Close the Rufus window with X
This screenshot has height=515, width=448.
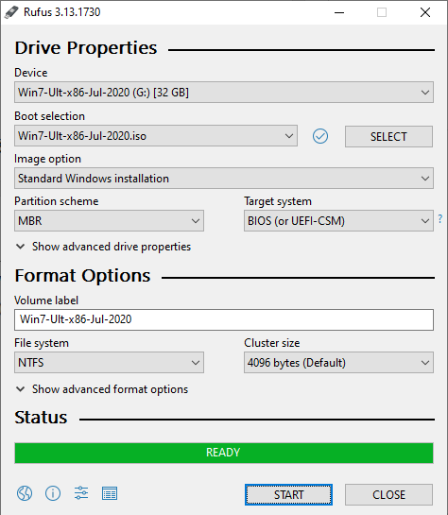click(425, 12)
